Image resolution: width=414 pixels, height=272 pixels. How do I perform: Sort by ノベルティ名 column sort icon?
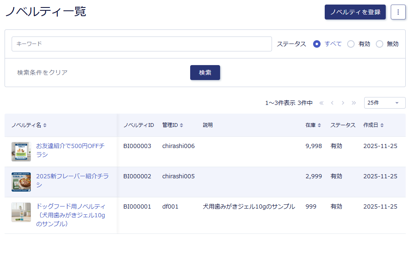click(45, 125)
